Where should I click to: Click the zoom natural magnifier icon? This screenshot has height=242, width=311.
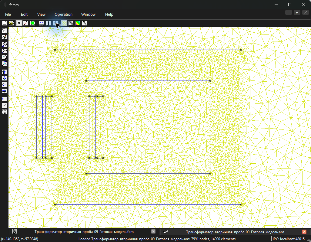[4, 57]
